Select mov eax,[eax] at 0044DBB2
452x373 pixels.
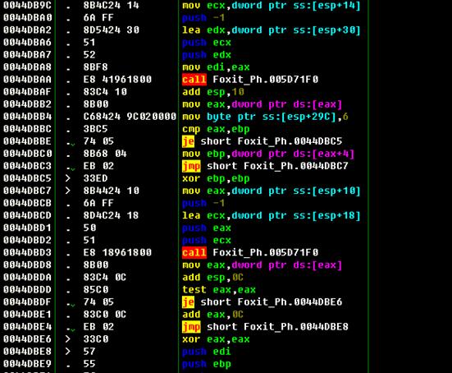click(262, 104)
